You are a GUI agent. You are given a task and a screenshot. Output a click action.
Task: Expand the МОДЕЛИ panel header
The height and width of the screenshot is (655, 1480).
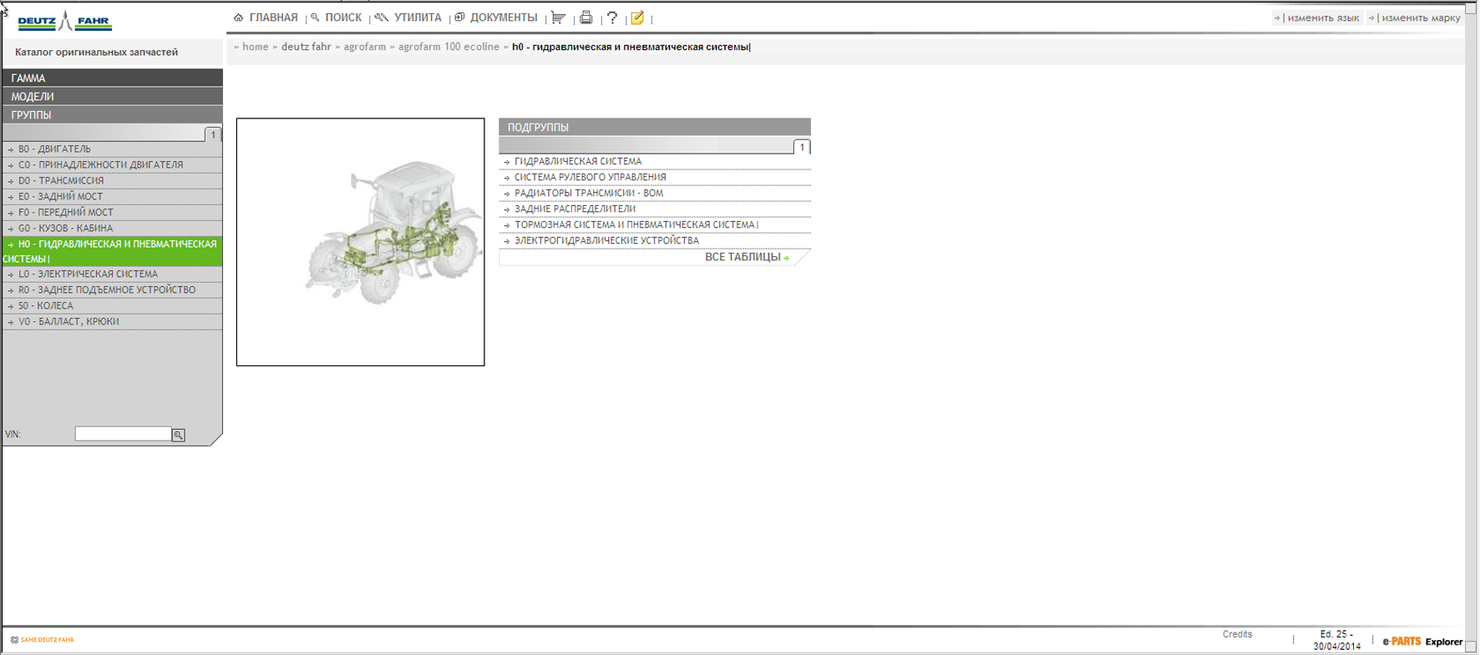tap(112, 96)
